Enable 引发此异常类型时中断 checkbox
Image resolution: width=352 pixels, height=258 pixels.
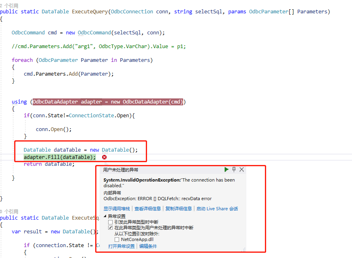coord(111,222)
